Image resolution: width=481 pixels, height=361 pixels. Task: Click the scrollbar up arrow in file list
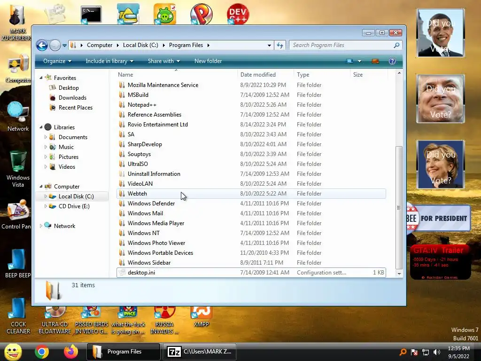coord(399,73)
